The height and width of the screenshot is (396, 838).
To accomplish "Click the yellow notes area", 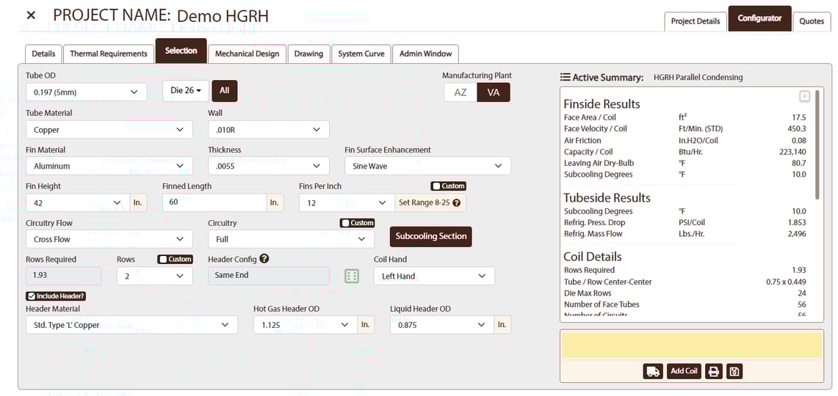I will 691,345.
